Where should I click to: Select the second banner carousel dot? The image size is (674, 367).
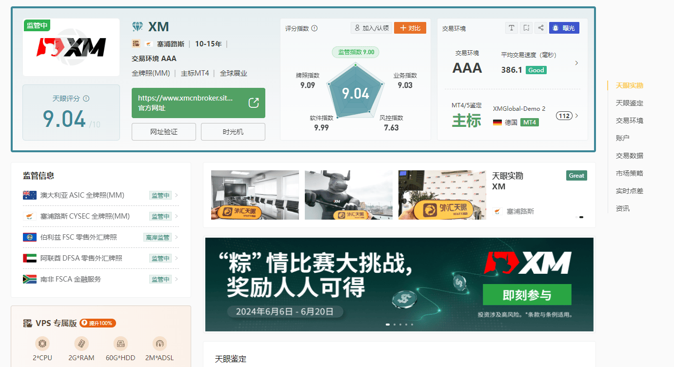[395, 324]
